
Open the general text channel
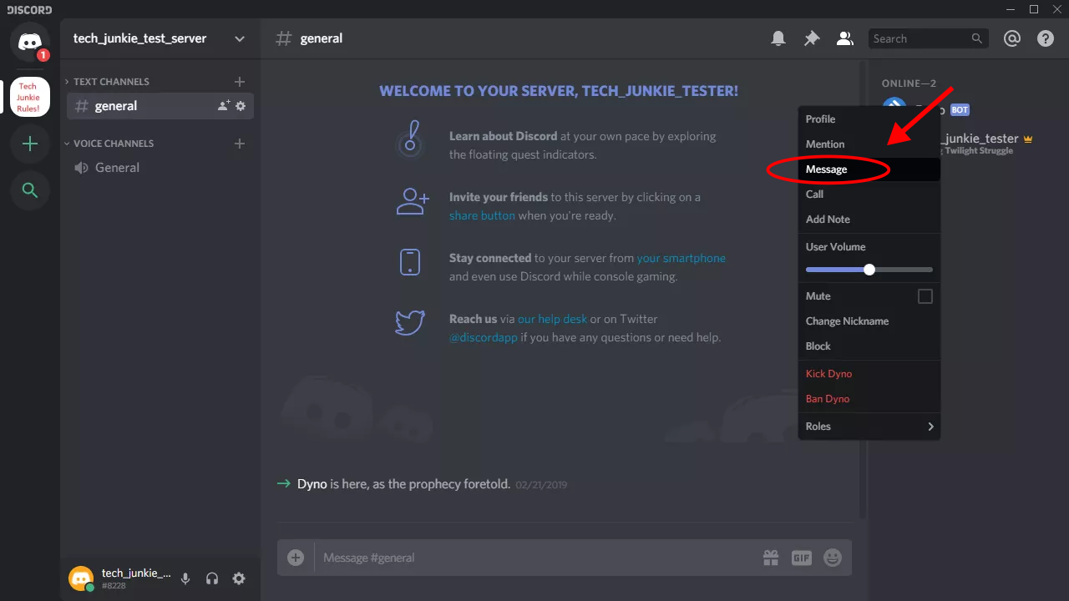(x=160, y=106)
